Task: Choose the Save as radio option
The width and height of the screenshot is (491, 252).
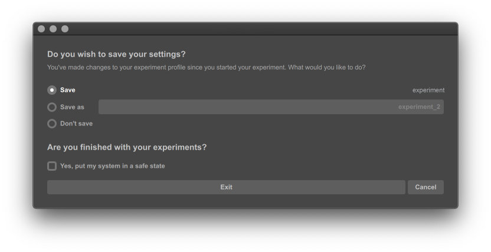Action: (x=52, y=107)
